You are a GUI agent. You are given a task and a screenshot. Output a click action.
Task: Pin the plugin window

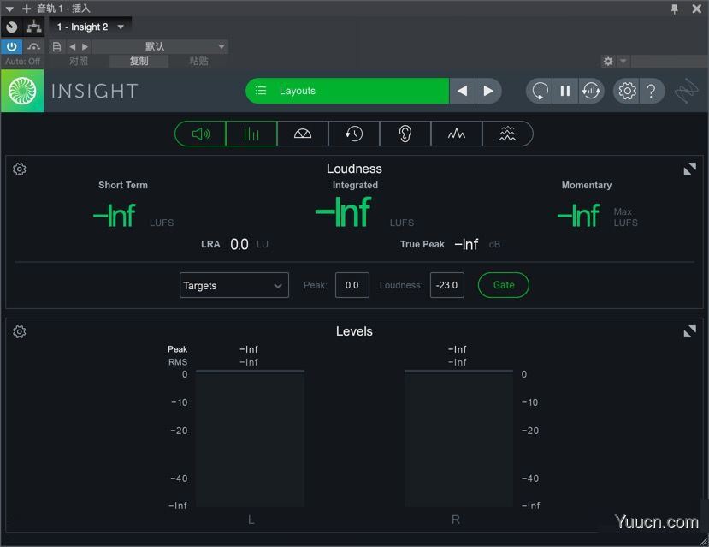click(674, 9)
